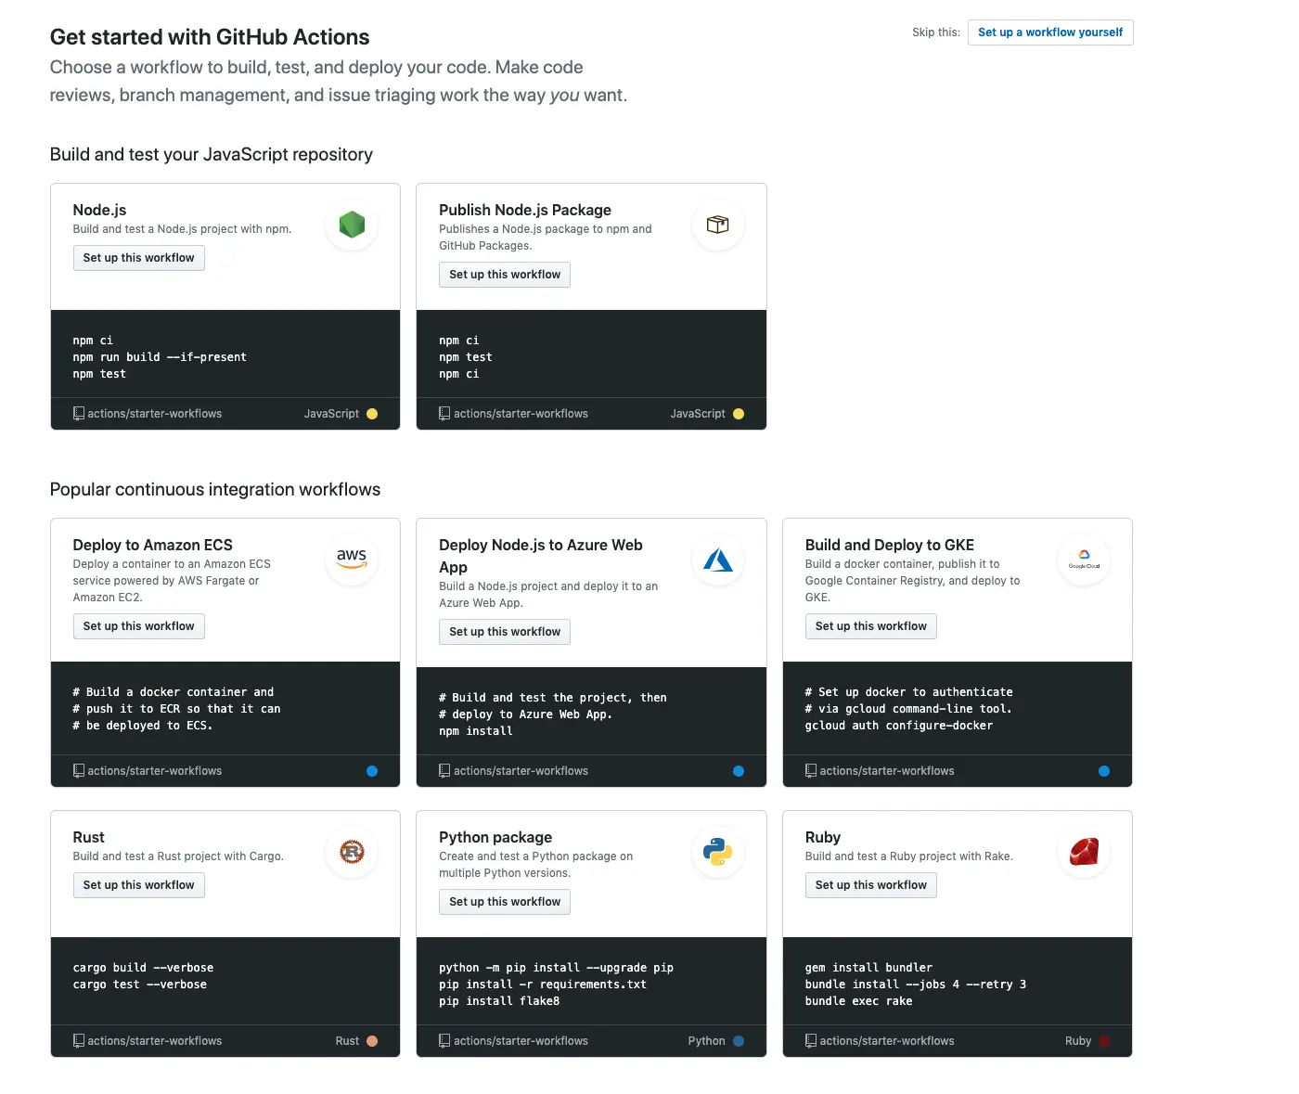Click blue dot on Azure Web App card footer
1299x1094 pixels.
pyautogui.click(x=739, y=771)
